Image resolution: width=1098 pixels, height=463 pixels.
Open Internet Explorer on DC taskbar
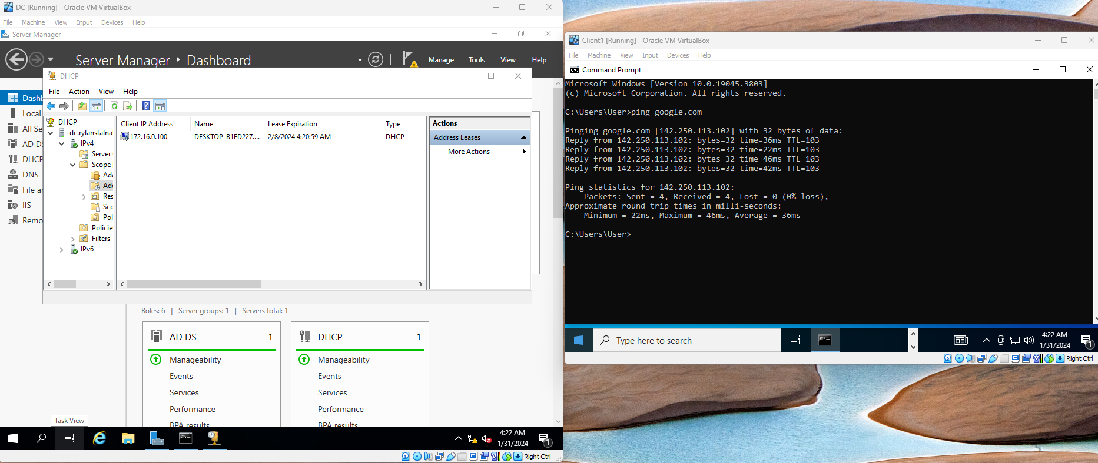tap(100, 438)
